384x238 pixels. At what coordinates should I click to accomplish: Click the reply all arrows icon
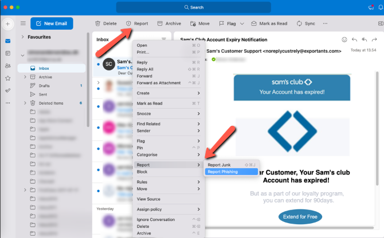click(x=365, y=39)
